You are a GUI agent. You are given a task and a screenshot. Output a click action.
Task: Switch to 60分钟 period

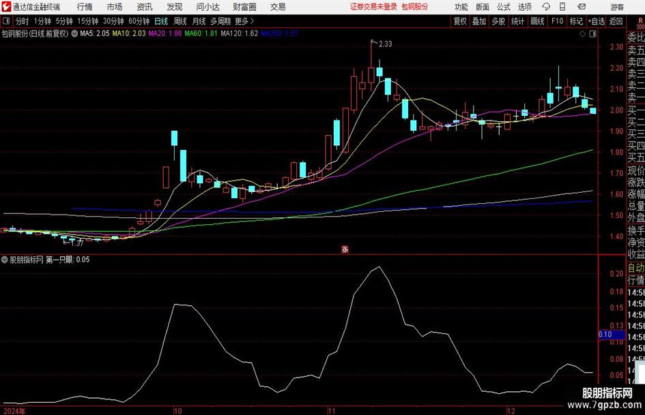[x=139, y=21]
